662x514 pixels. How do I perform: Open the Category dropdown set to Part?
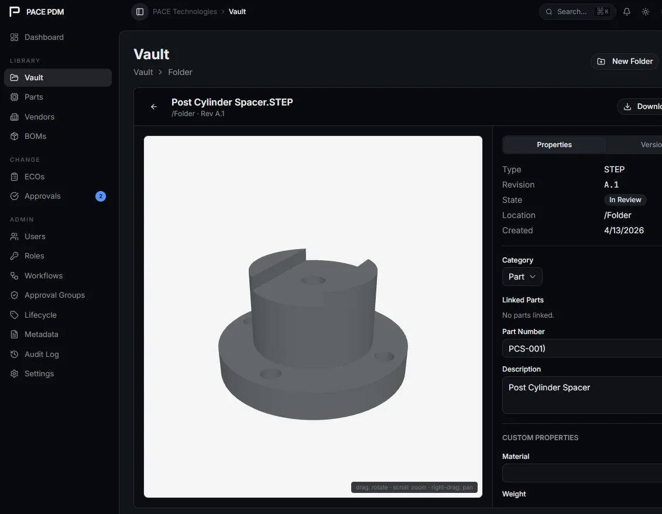pos(522,276)
